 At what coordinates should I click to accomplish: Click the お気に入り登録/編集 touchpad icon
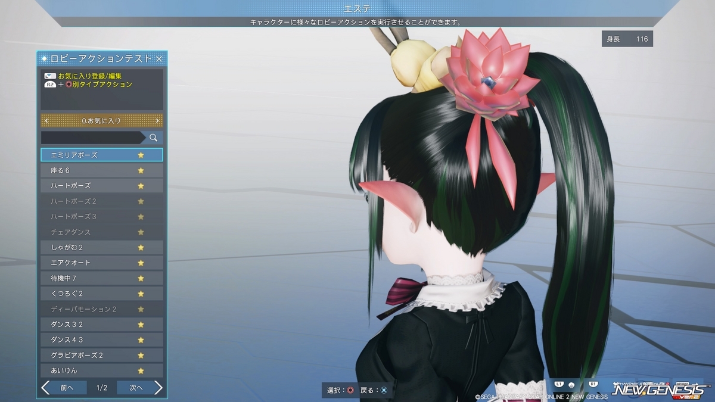[x=50, y=76]
